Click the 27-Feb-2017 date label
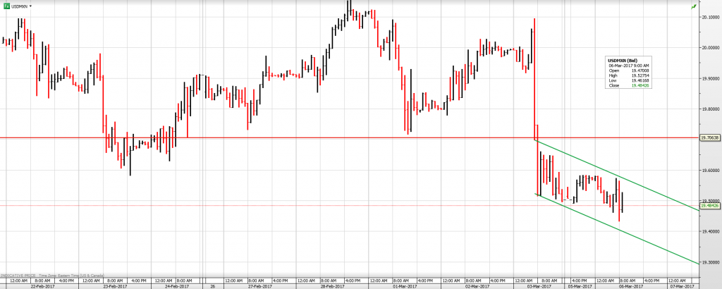Image resolution: width=722 pixels, height=289 pixels. click(x=259, y=285)
